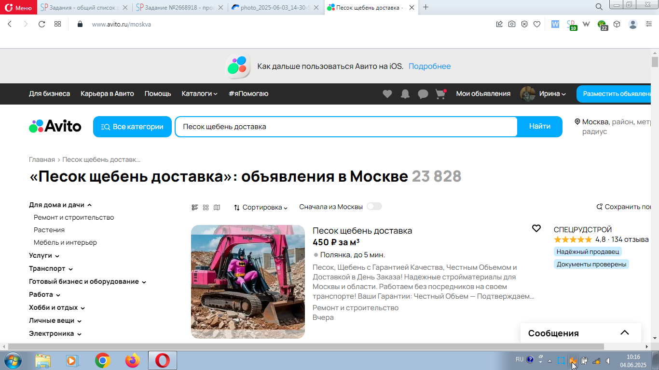This screenshot has width=659, height=370.
Task: Open volume control in system tray
Action: tap(608, 360)
